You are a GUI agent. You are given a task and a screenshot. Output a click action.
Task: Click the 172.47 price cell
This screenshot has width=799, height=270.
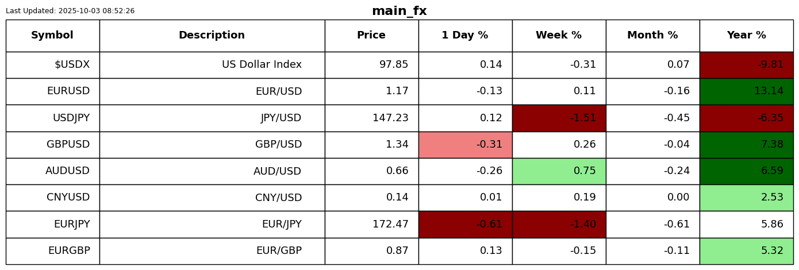point(371,225)
